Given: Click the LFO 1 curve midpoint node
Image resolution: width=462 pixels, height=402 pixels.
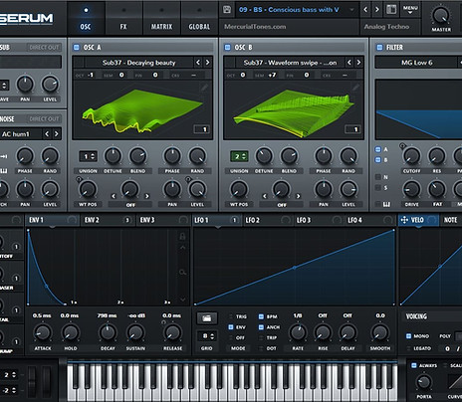Looking at the screenshot, I should (x=294, y=268).
